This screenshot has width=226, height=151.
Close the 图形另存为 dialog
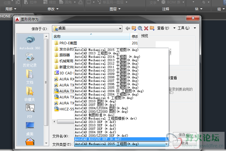pos(193,18)
